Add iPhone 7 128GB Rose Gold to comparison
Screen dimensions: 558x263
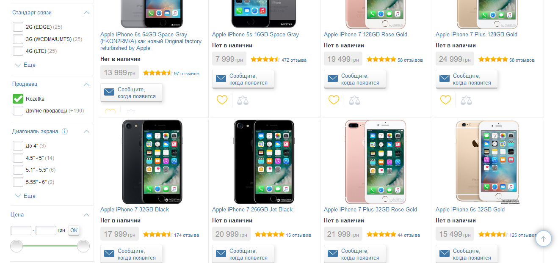click(x=355, y=100)
